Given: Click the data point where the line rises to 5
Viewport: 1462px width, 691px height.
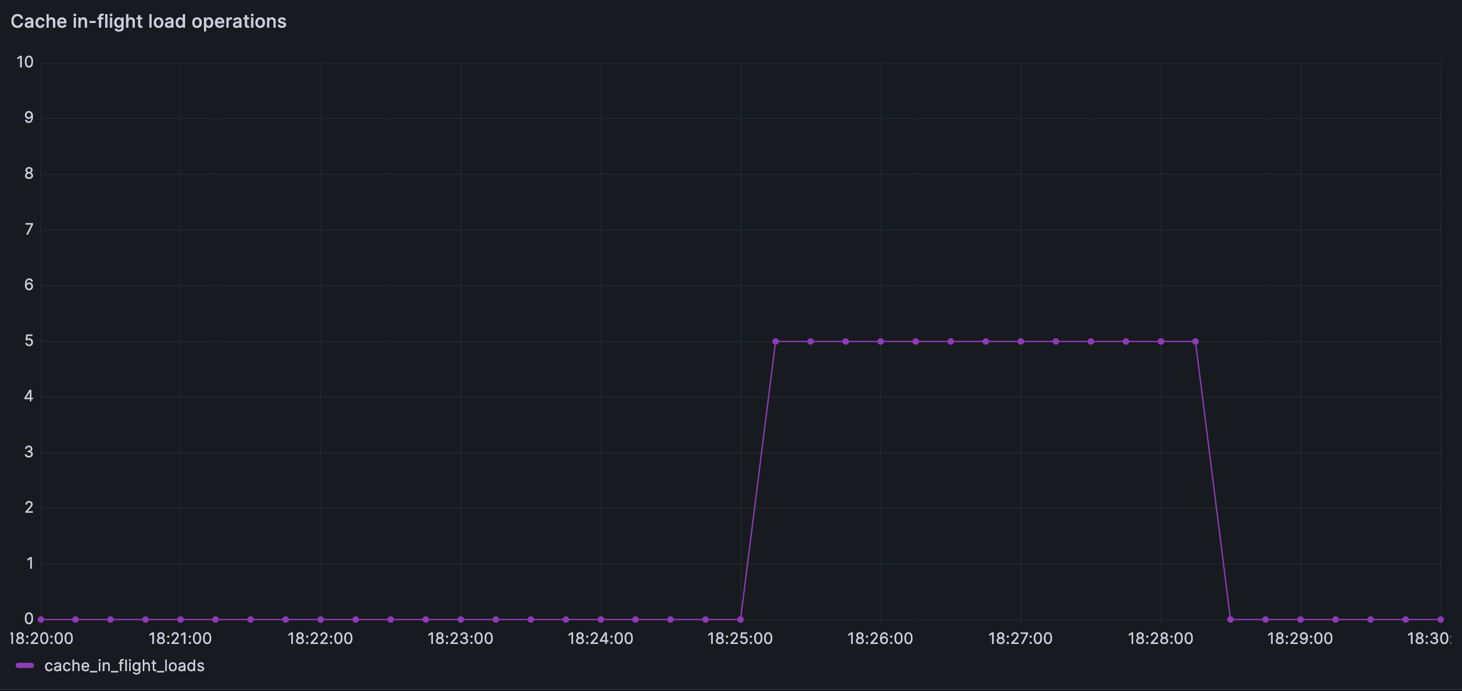Looking at the screenshot, I should coord(775,341).
